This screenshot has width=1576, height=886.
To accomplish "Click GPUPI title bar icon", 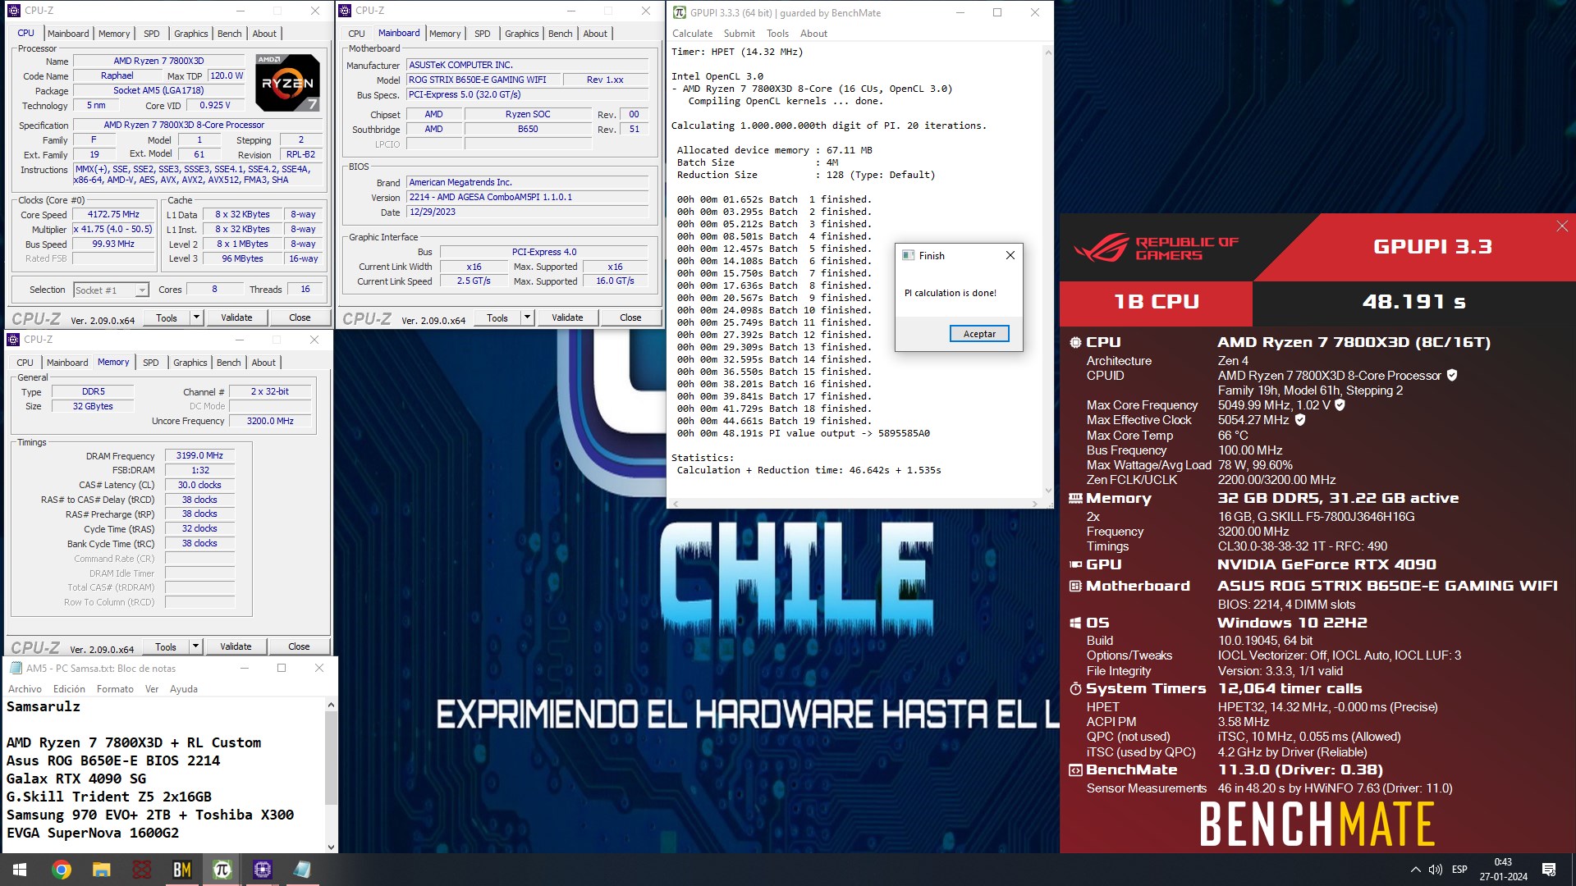I will 680,12.
